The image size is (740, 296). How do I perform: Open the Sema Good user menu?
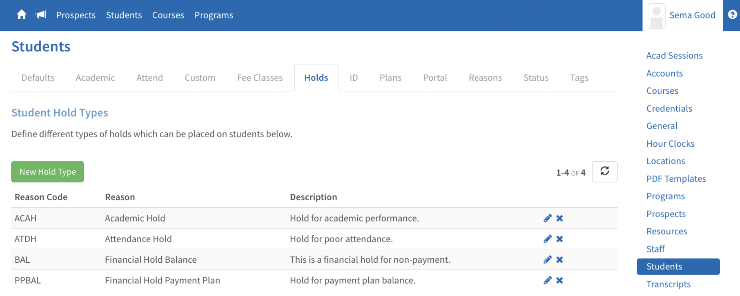692,15
